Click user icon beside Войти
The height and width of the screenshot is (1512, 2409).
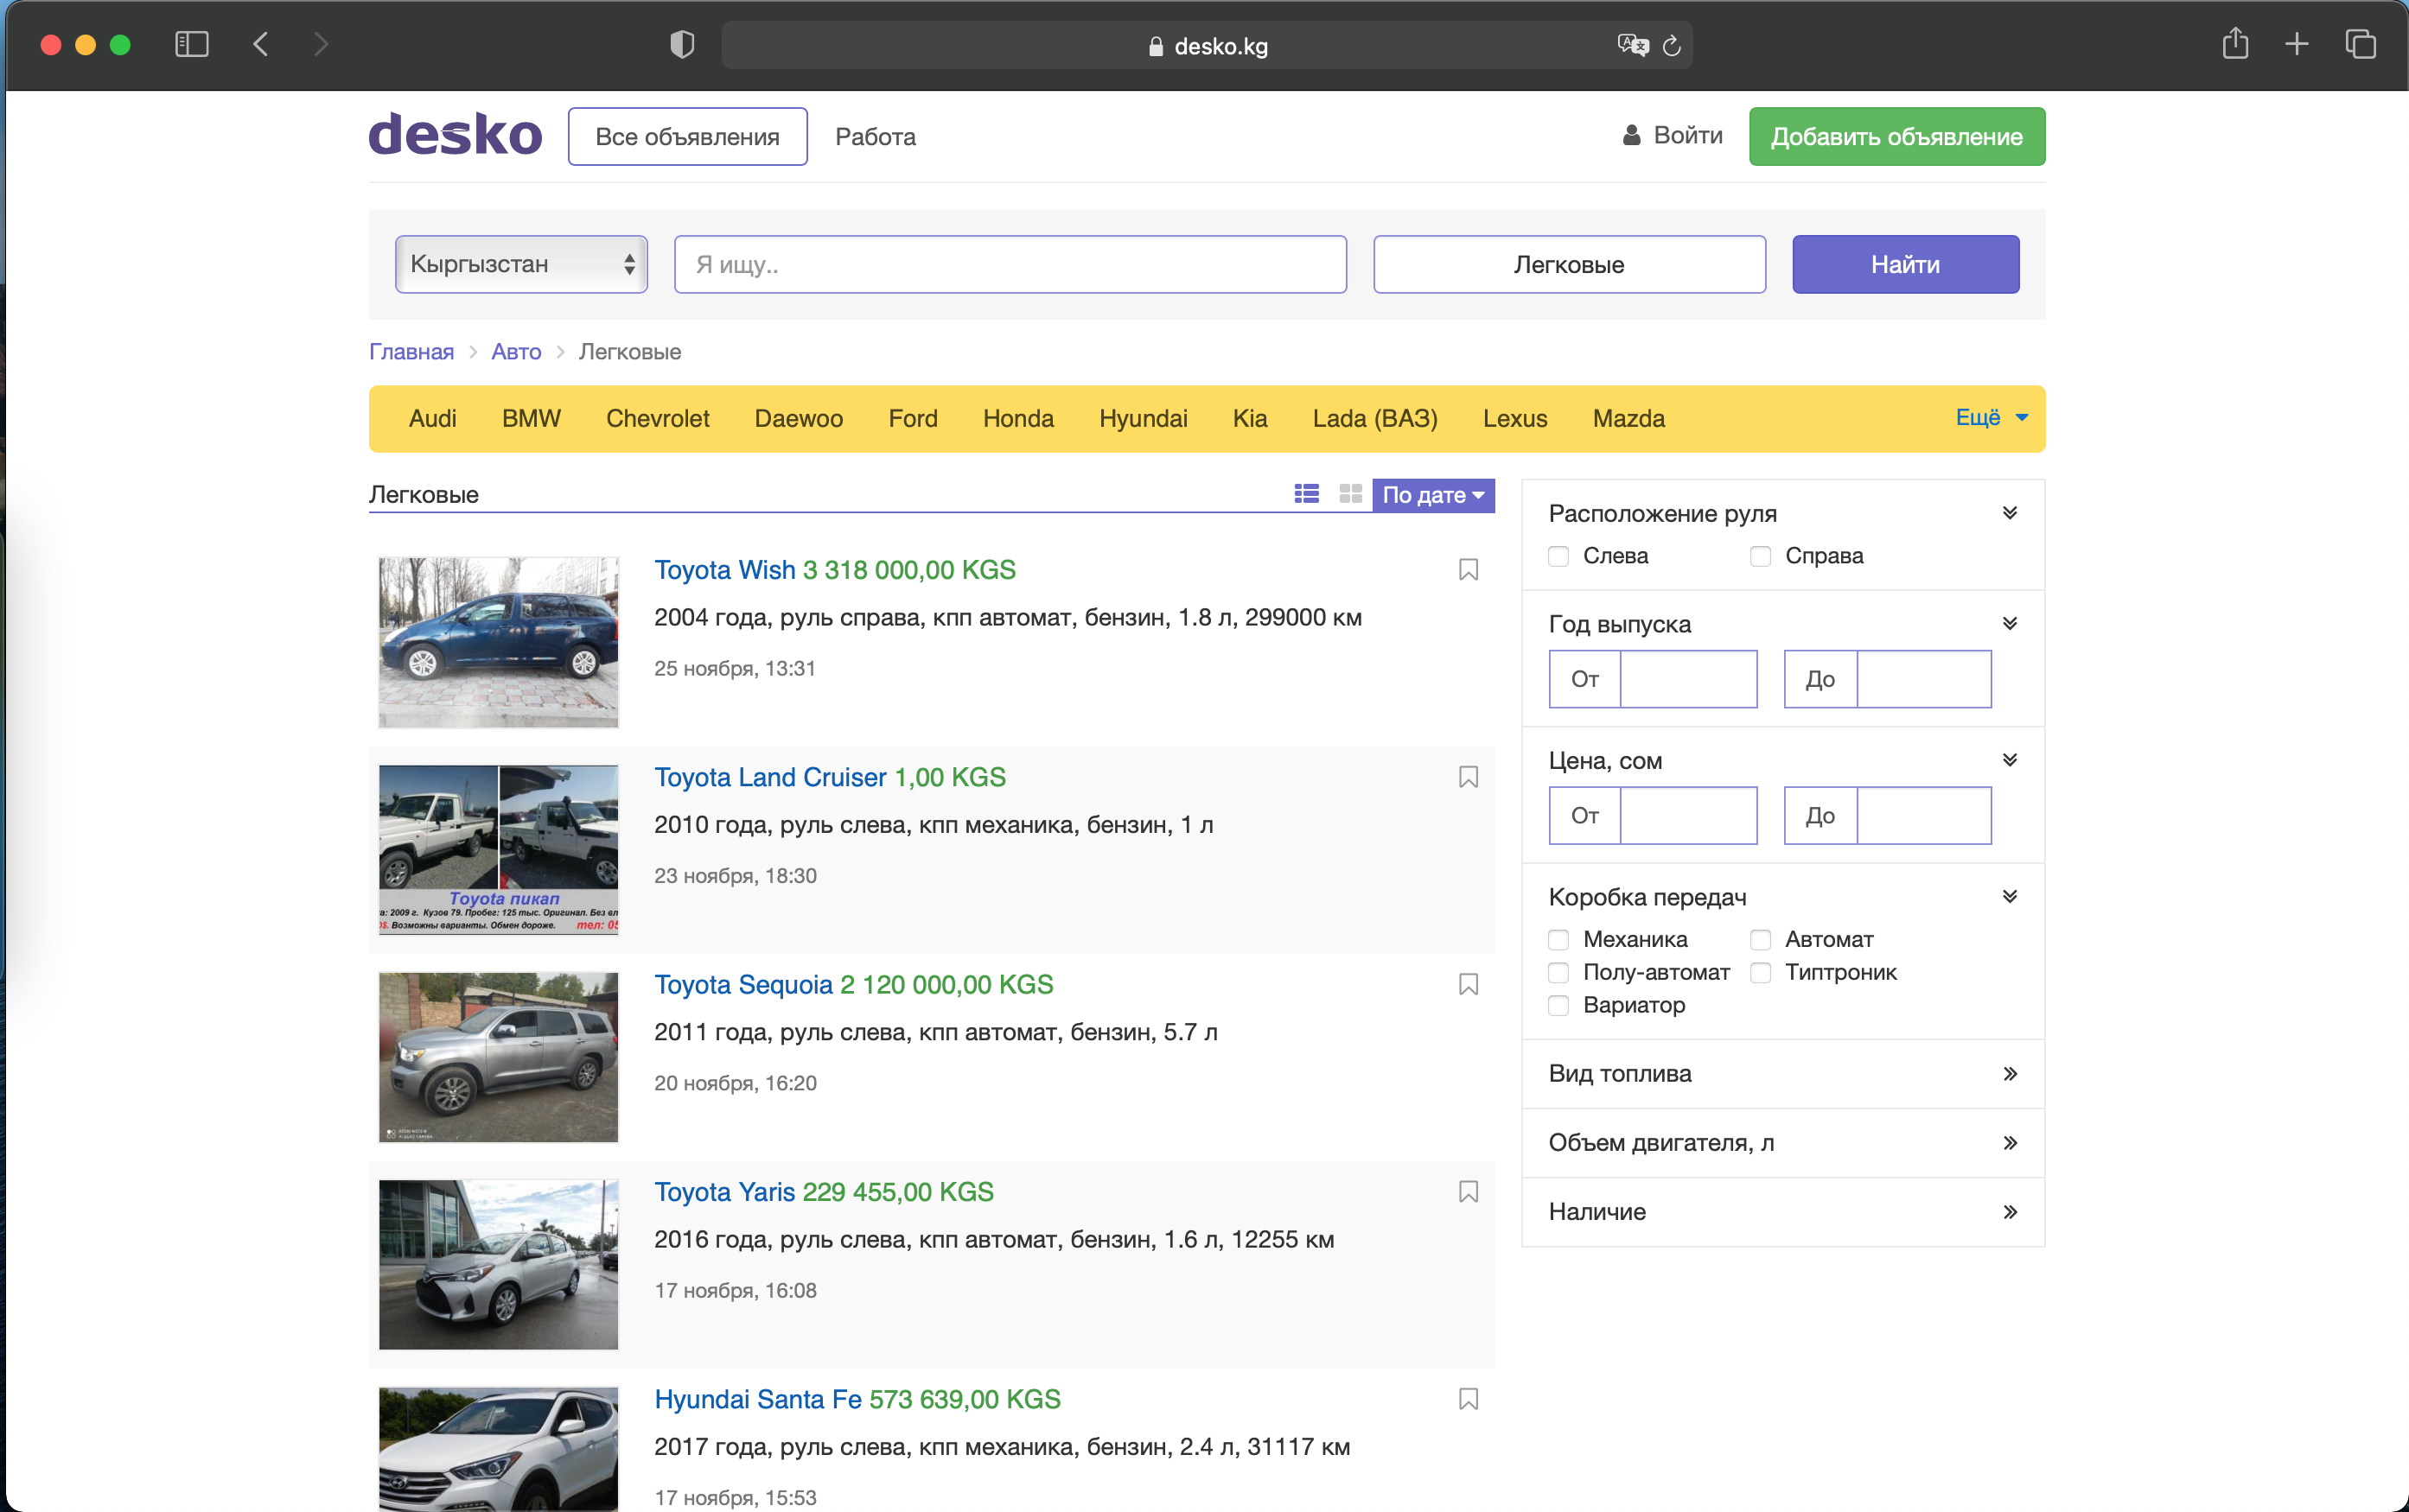coord(1632,135)
